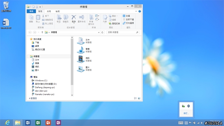Open Internet Explorer from the taskbar
This screenshot has height=126, width=224.
pos(7,123)
